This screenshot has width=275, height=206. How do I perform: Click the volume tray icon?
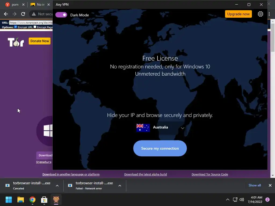242,200
